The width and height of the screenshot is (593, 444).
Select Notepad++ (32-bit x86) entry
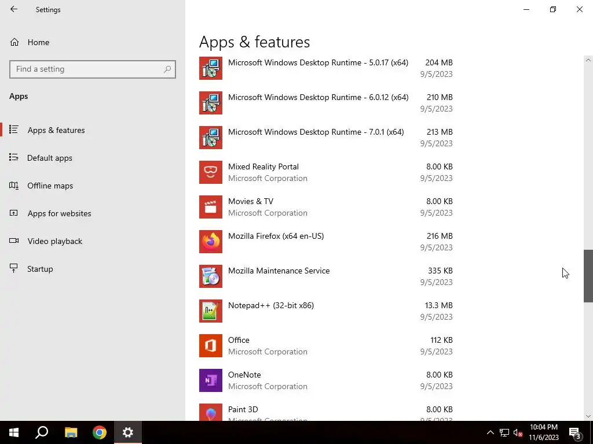[x=326, y=311]
